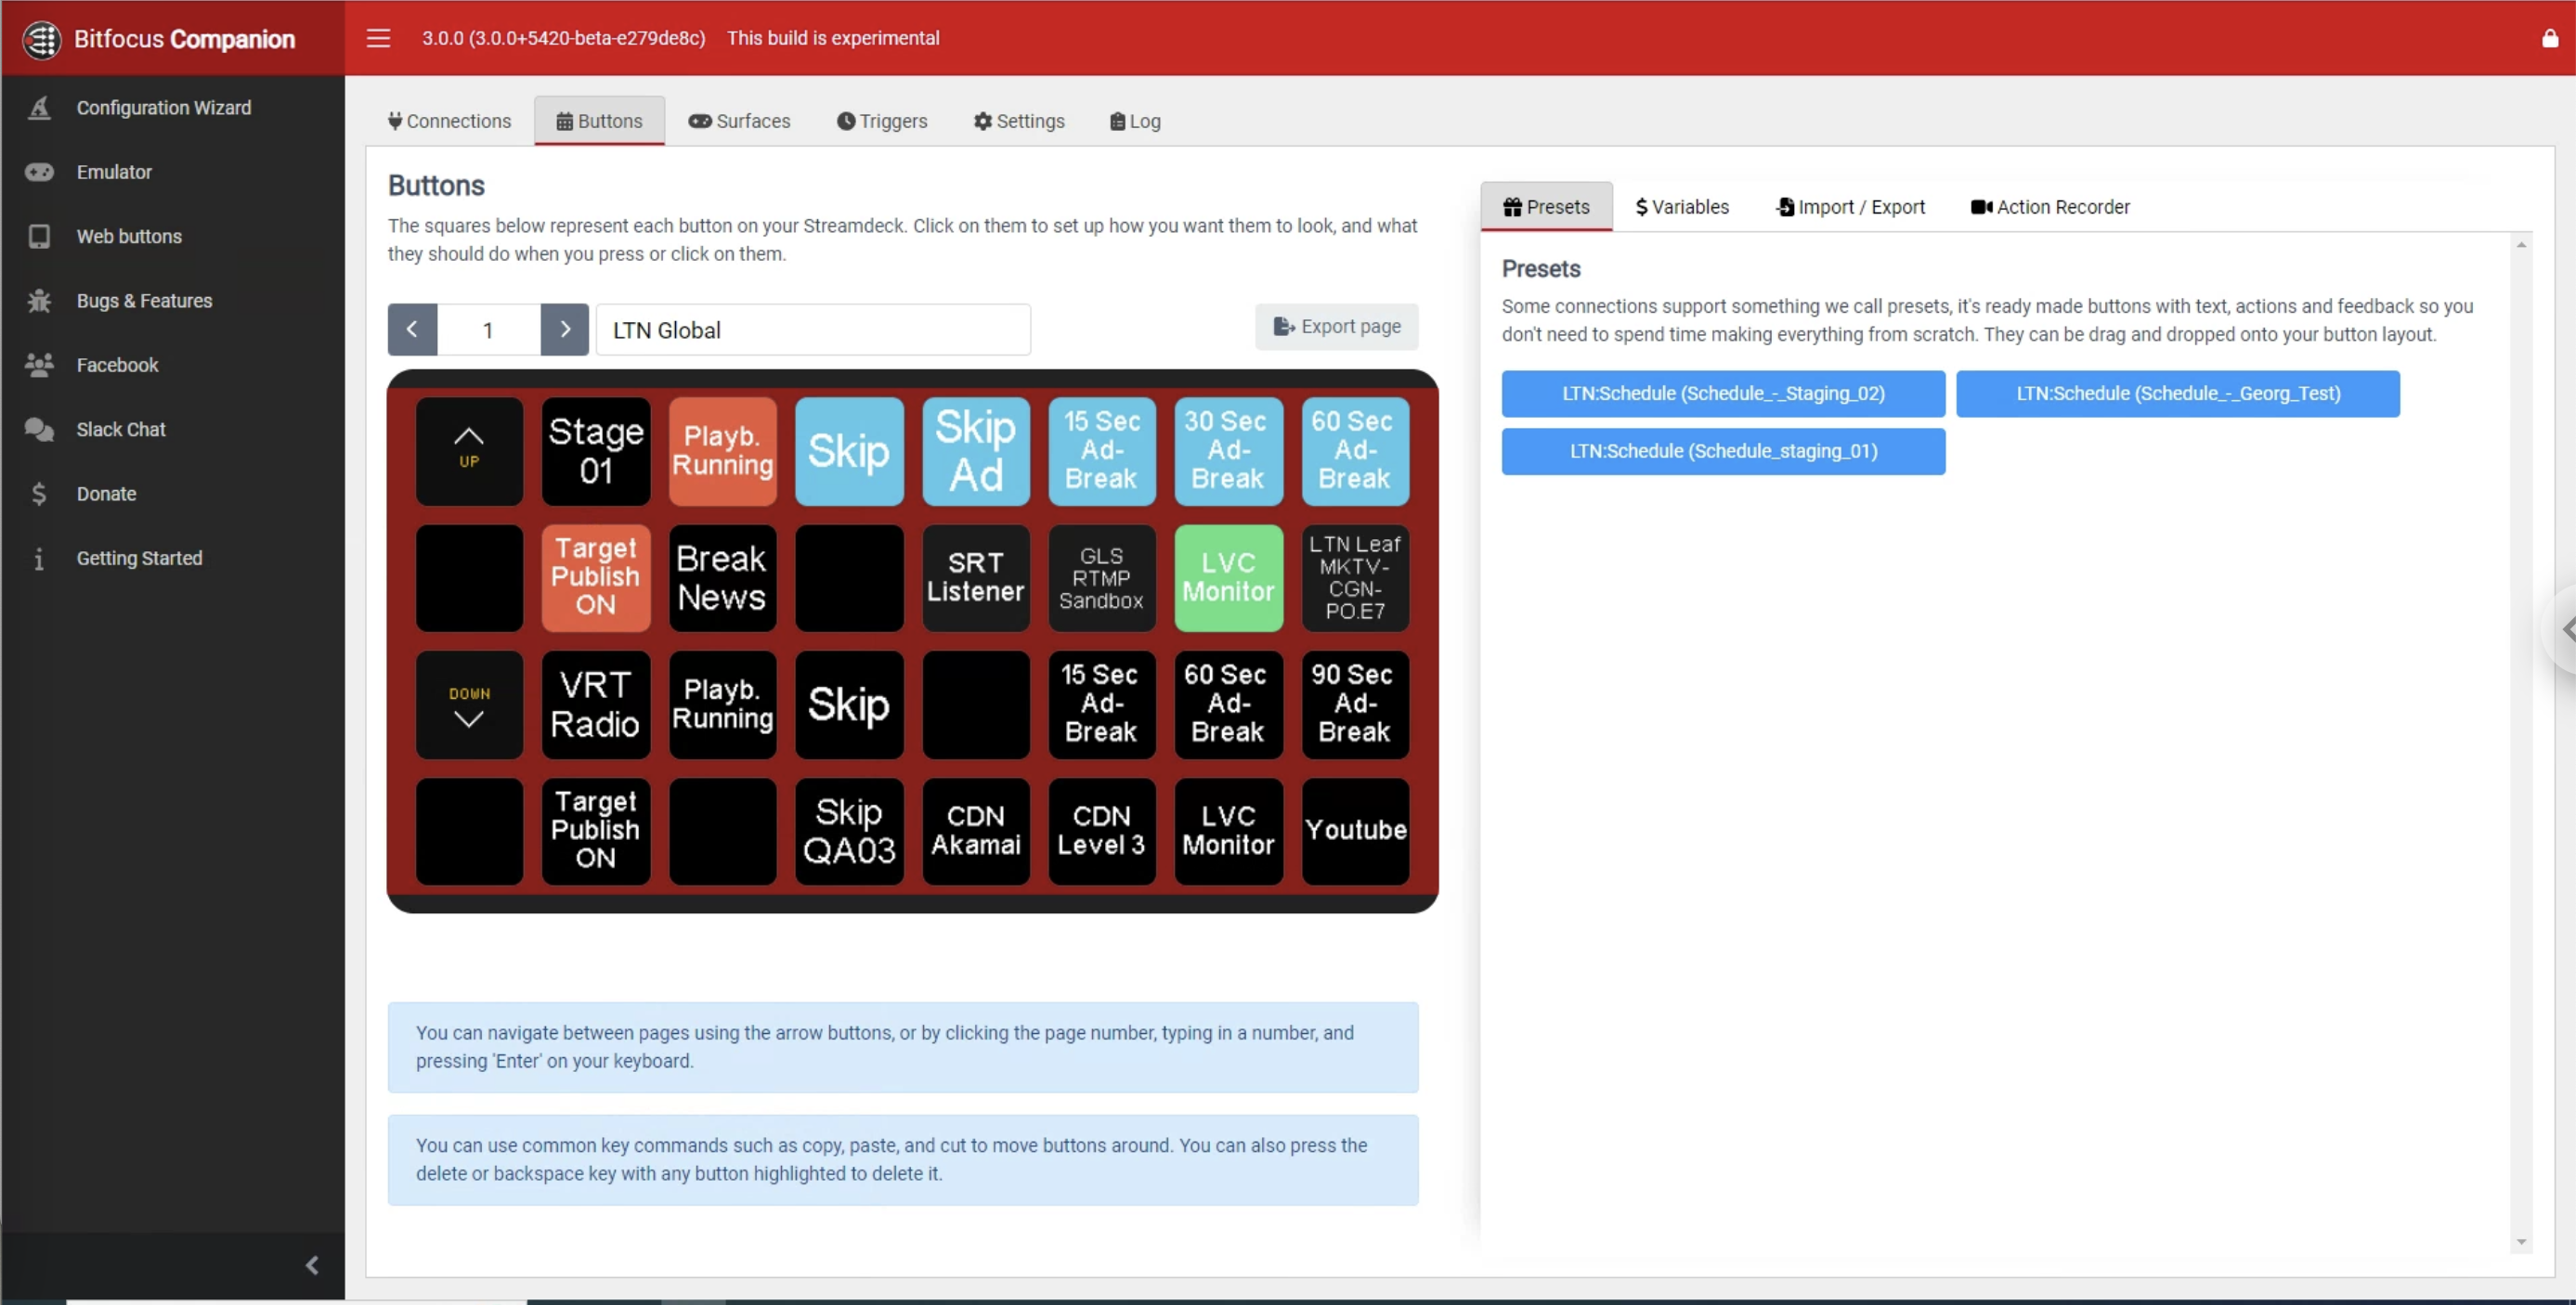Open Bugs & Features in sidebar

144,300
